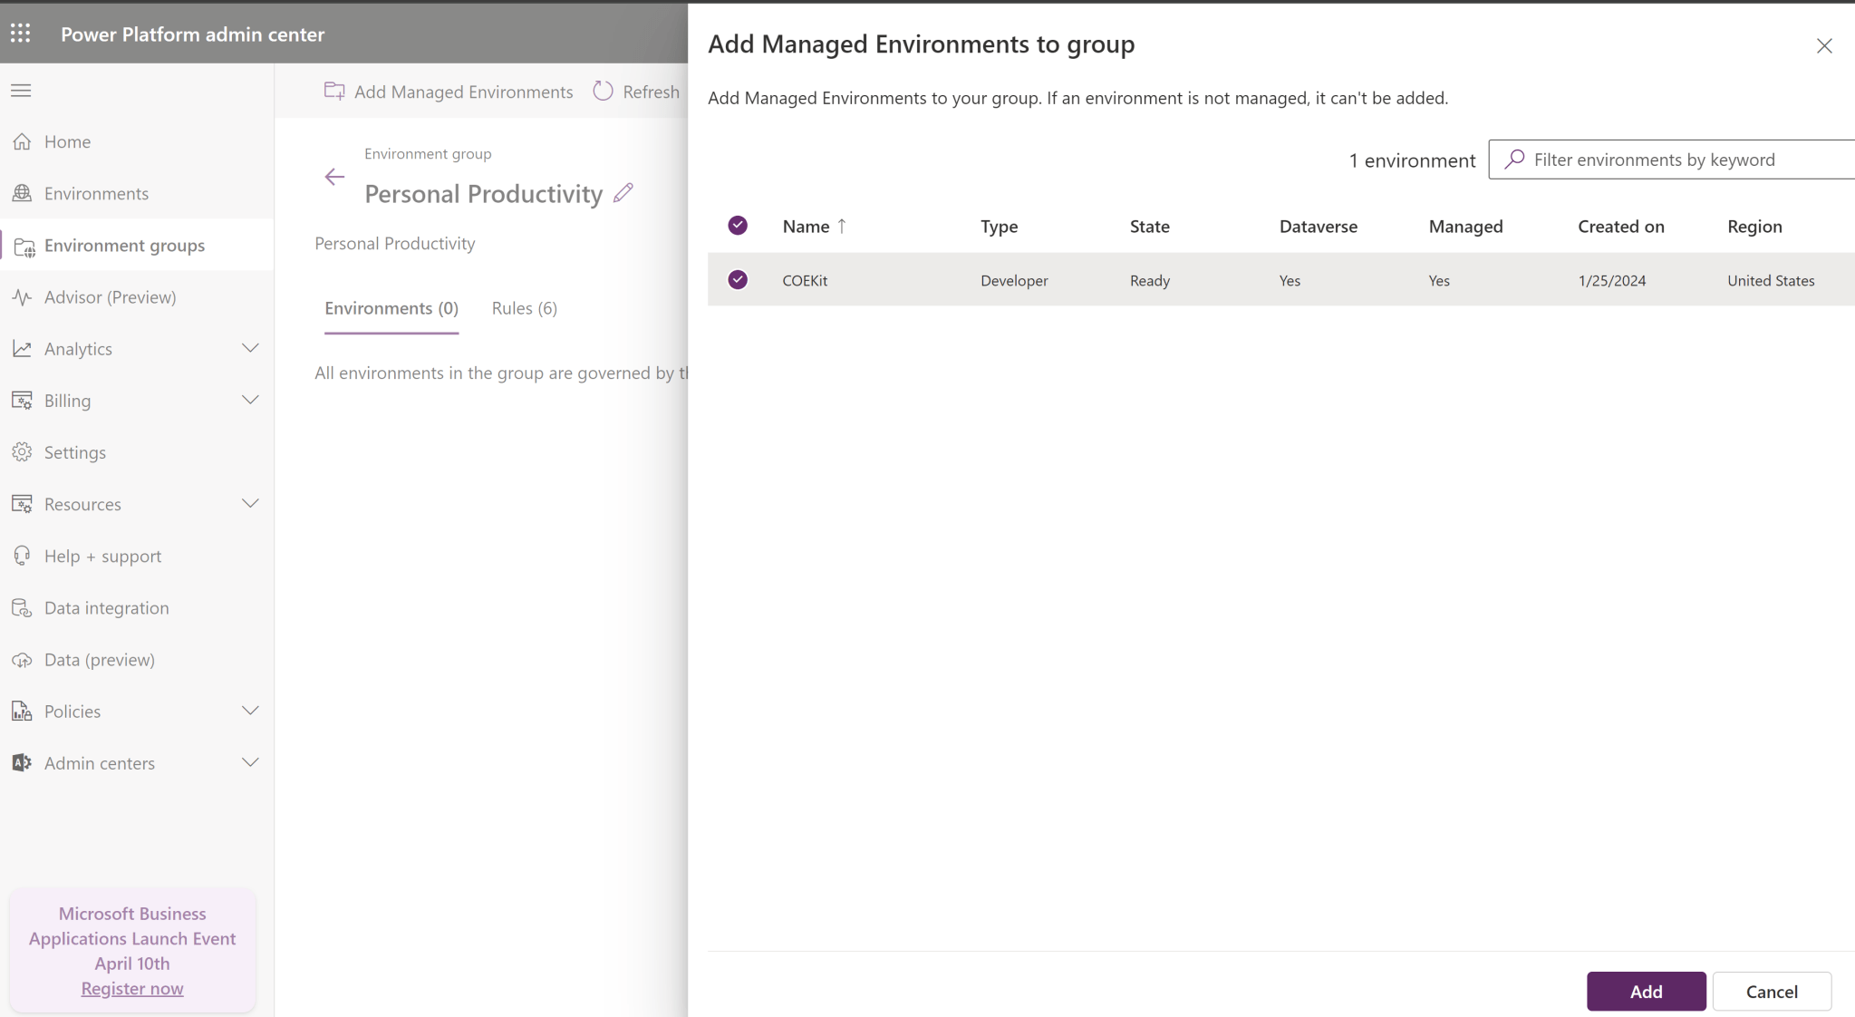The image size is (1855, 1017).
Task: Select the Advisor (Preview) icon
Action: click(21, 296)
